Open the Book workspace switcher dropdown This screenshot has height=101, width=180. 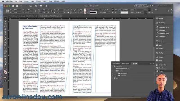click(x=152, y=6)
